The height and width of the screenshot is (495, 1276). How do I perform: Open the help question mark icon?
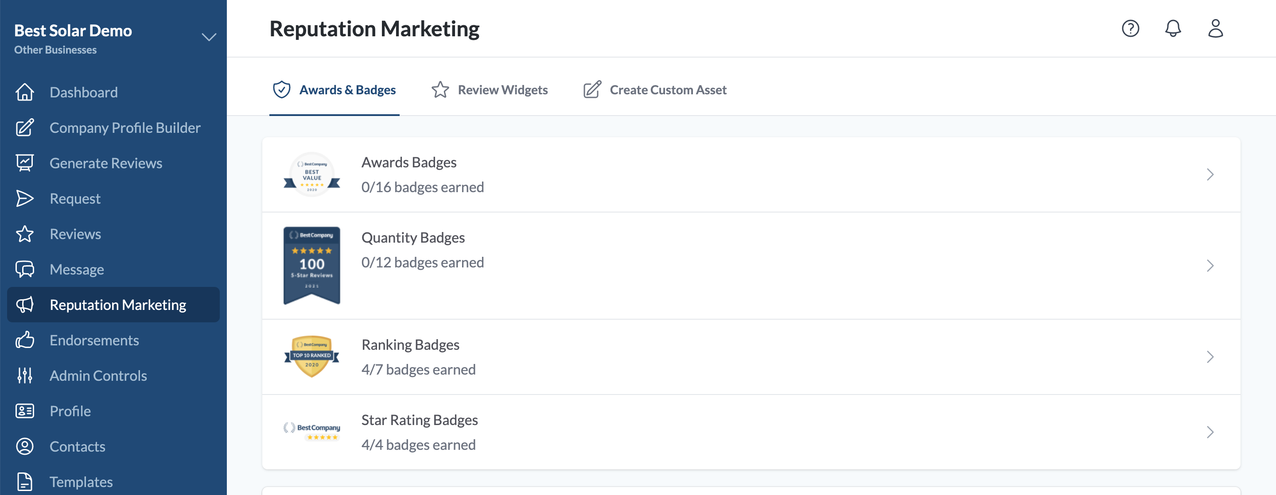point(1130,28)
